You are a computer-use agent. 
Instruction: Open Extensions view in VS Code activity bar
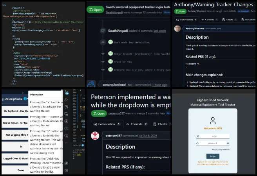pyautogui.click(x=66, y=107)
